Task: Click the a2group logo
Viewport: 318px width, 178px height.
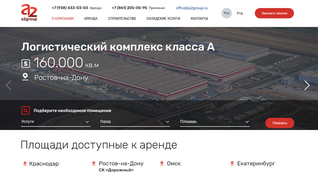Action: (x=29, y=12)
